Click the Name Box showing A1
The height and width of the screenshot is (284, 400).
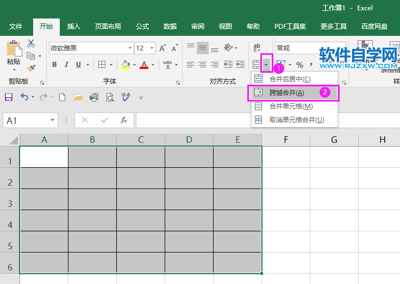tap(30, 121)
